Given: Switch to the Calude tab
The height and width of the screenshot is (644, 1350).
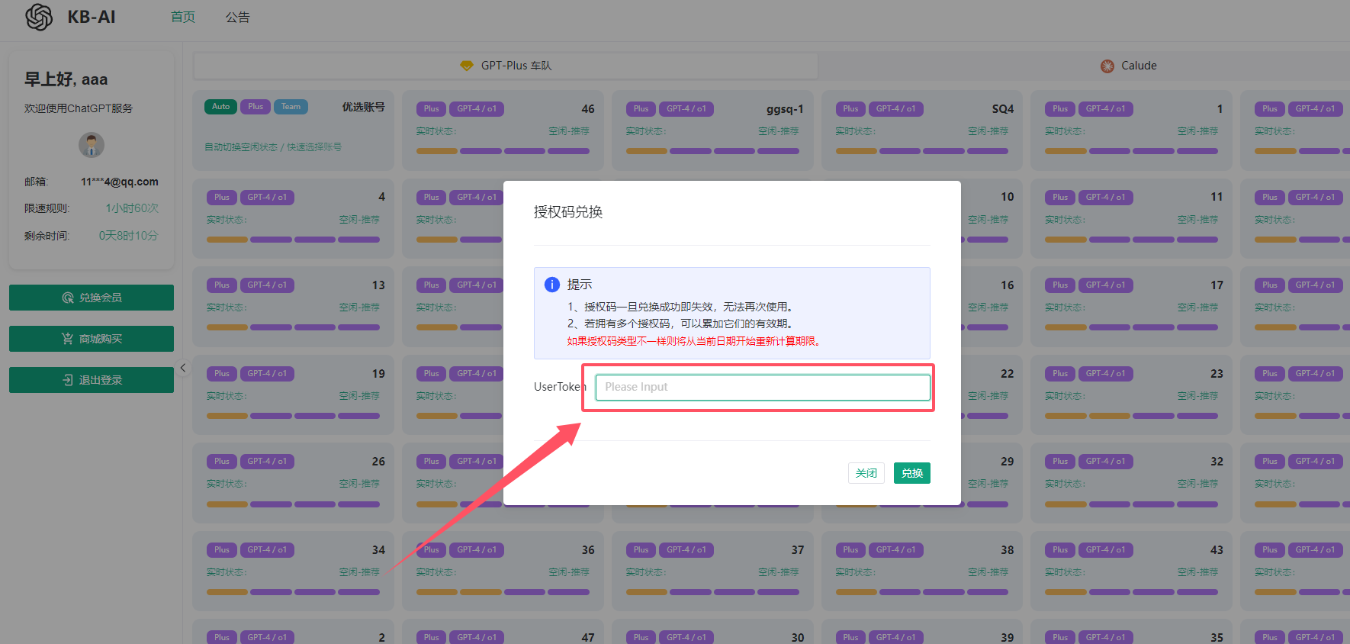Looking at the screenshot, I should 1129,66.
